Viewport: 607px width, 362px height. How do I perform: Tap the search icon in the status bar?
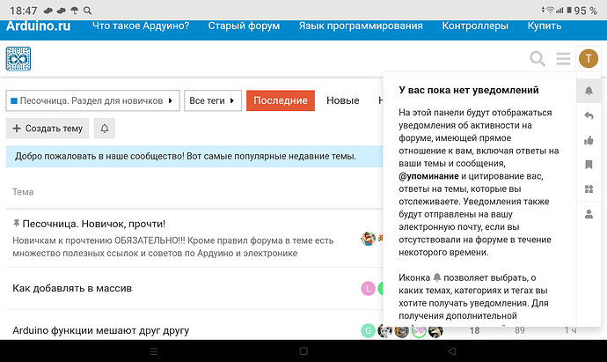(87, 11)
